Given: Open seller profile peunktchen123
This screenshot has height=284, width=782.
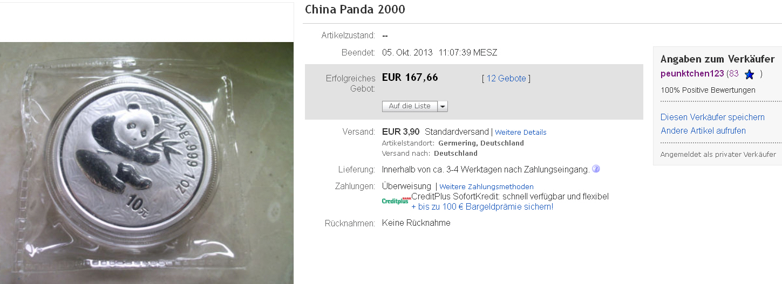Looking at the screenshot, I should pyautogui.click(x=692, y=73).
